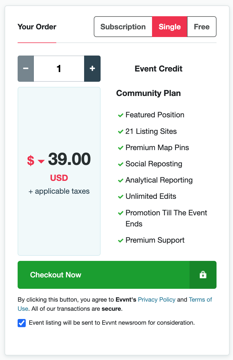Open the red currency dropdown arrow
This screenshot has width=233, height=360.
tap(41, 161)
